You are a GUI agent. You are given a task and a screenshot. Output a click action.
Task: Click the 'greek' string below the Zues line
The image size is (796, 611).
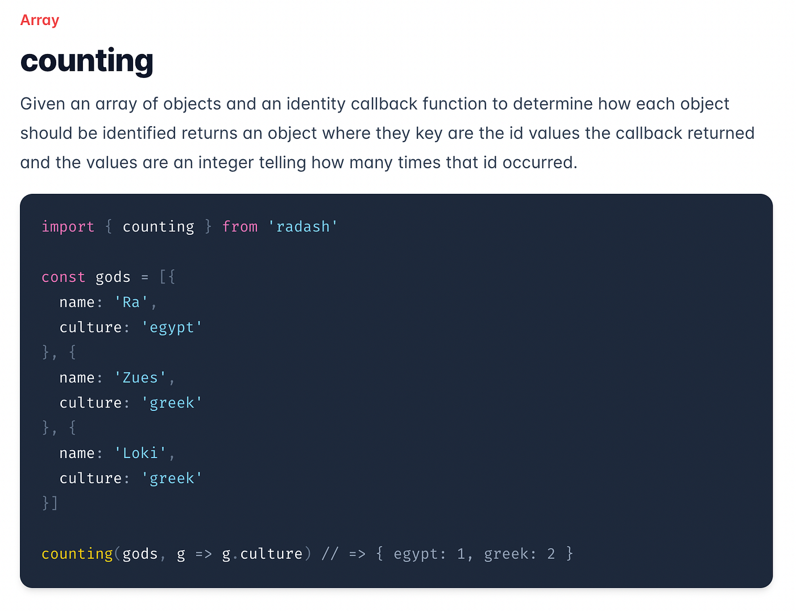coord(172,403)
